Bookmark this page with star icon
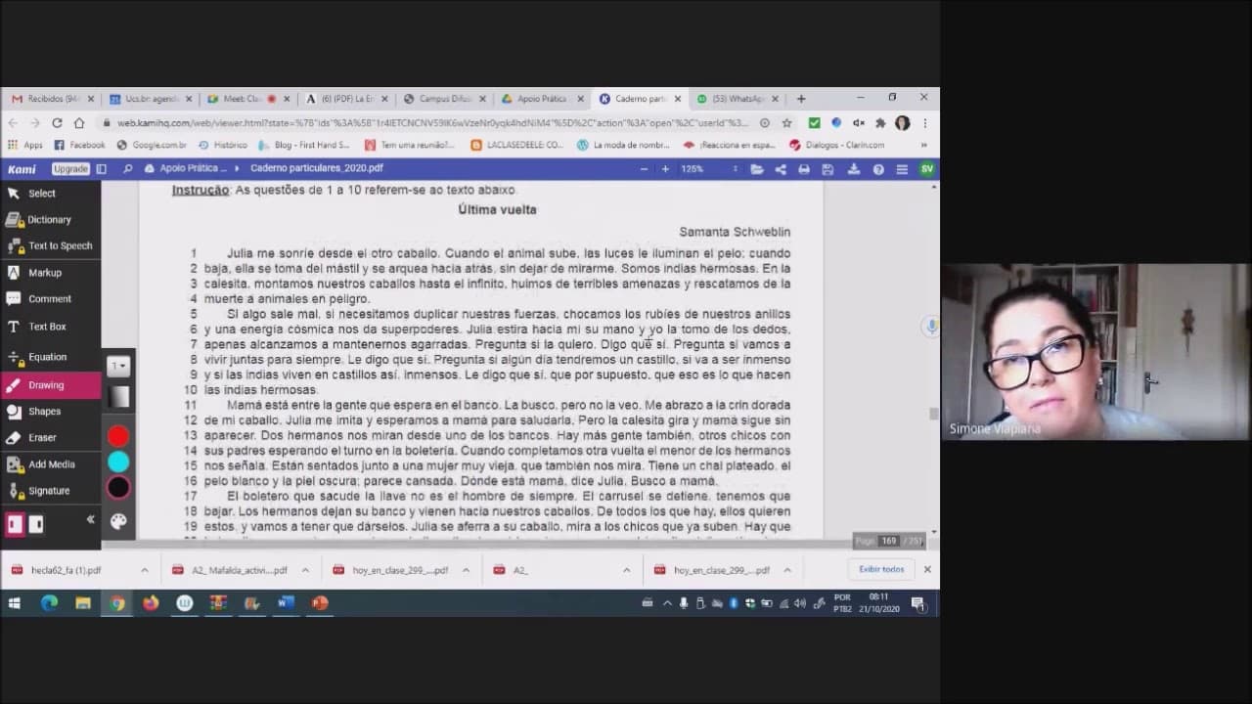Image resolution: width=1252 pixels, height=704 pixels. tap(786, 123)
